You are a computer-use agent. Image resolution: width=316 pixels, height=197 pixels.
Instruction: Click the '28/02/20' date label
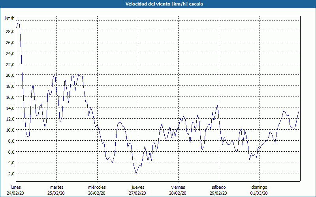coord(178,193)
